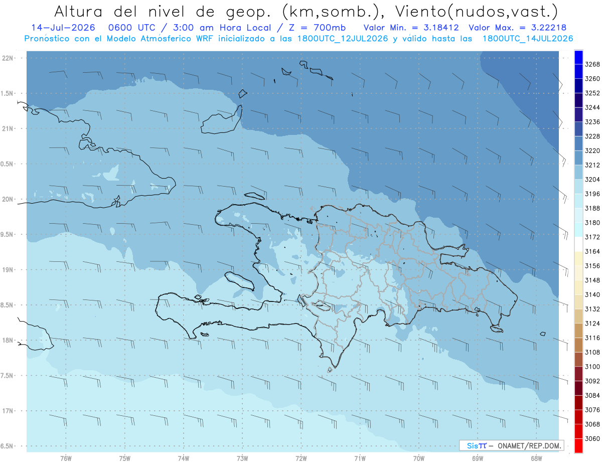Click the chart title 'Altura del nivel de geop.'
The image size is (602, 465).
coord(162,11)
